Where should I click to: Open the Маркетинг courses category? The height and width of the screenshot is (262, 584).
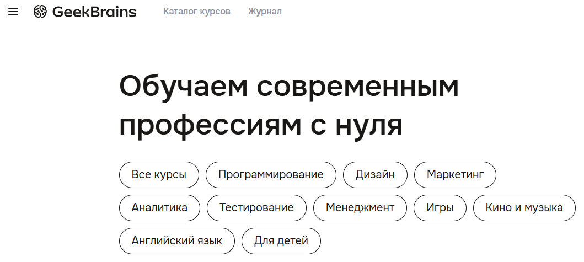(x=455, y=175)
